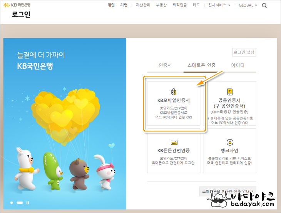
Task: Open the 개인 menu
Action: click(111, 5)
